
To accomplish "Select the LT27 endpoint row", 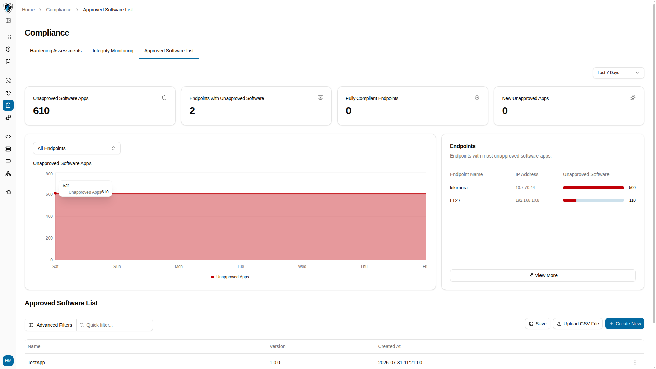I will tap(543, 200).
